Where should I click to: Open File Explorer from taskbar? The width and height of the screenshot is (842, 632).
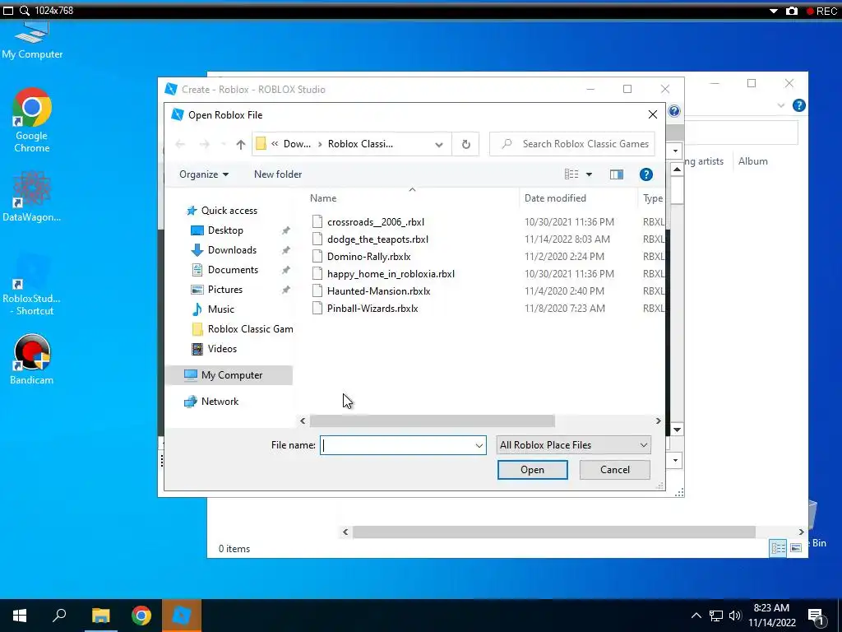click(x=100, y=616)
